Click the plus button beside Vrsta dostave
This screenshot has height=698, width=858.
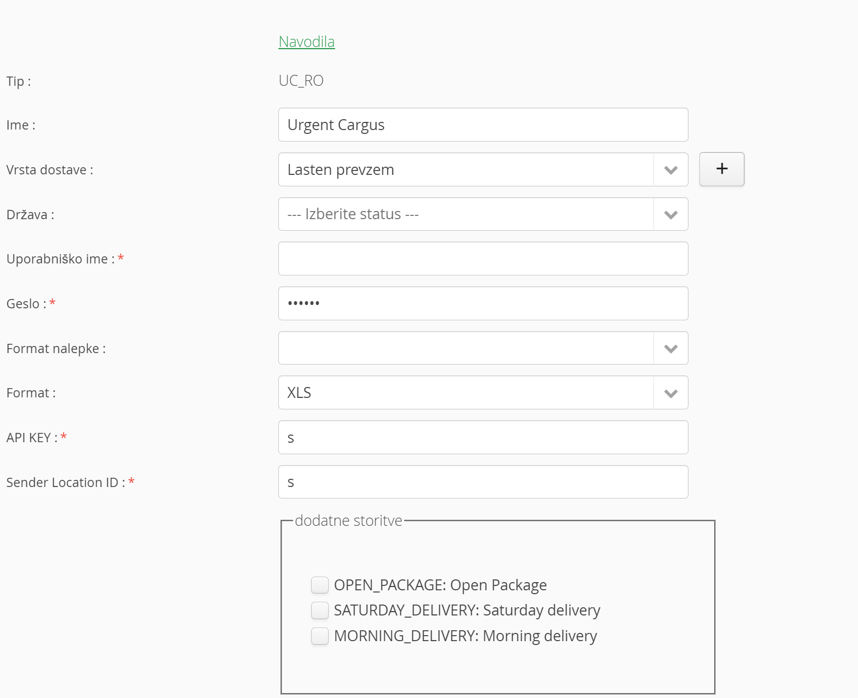coord(721,169)
